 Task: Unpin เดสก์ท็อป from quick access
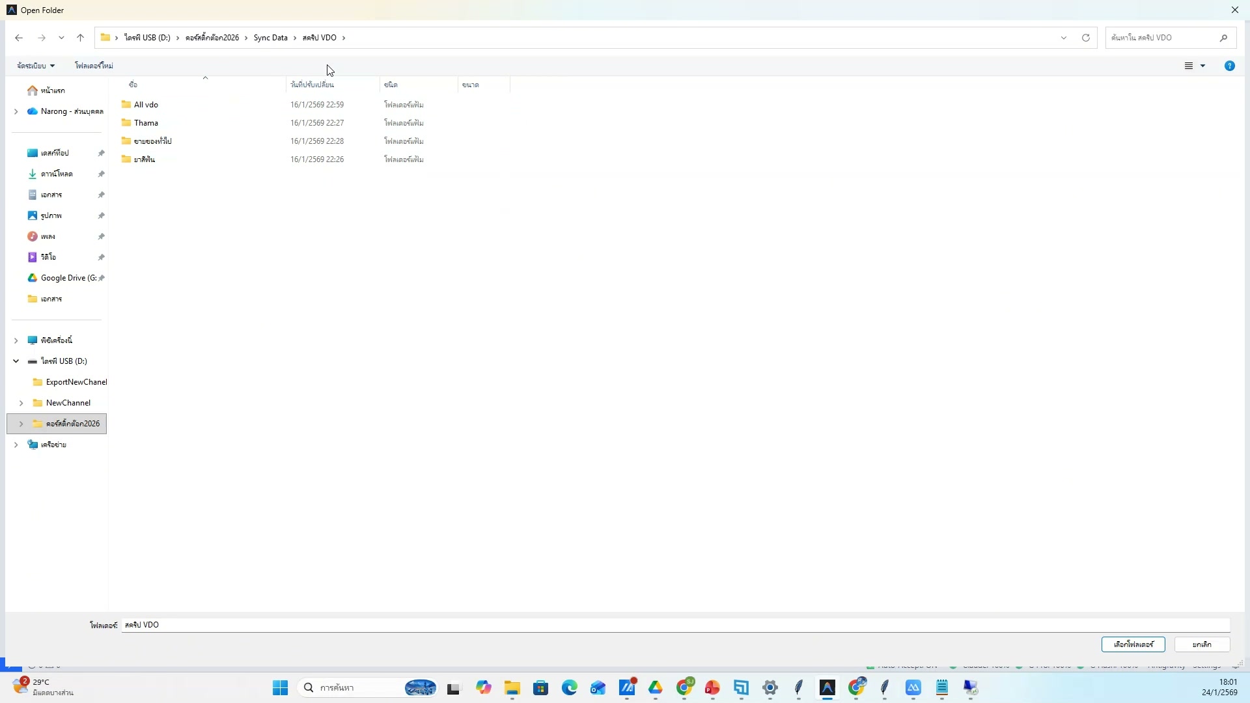click(x=101, y=153)
